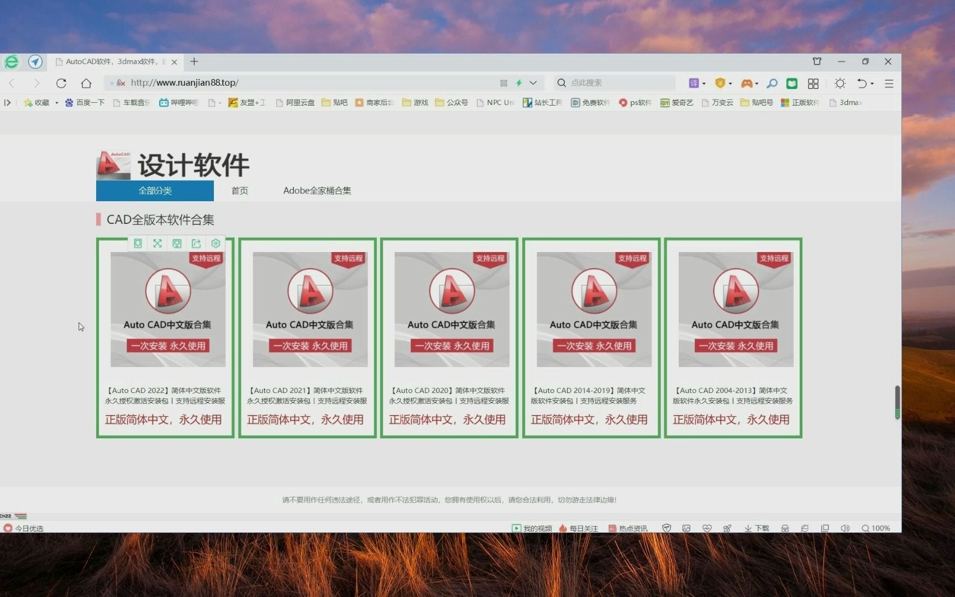Image resolution: width=955 pixels, height=597 pixels.
Task: Click the address bar URL field
Action: [x=309, y=83]
